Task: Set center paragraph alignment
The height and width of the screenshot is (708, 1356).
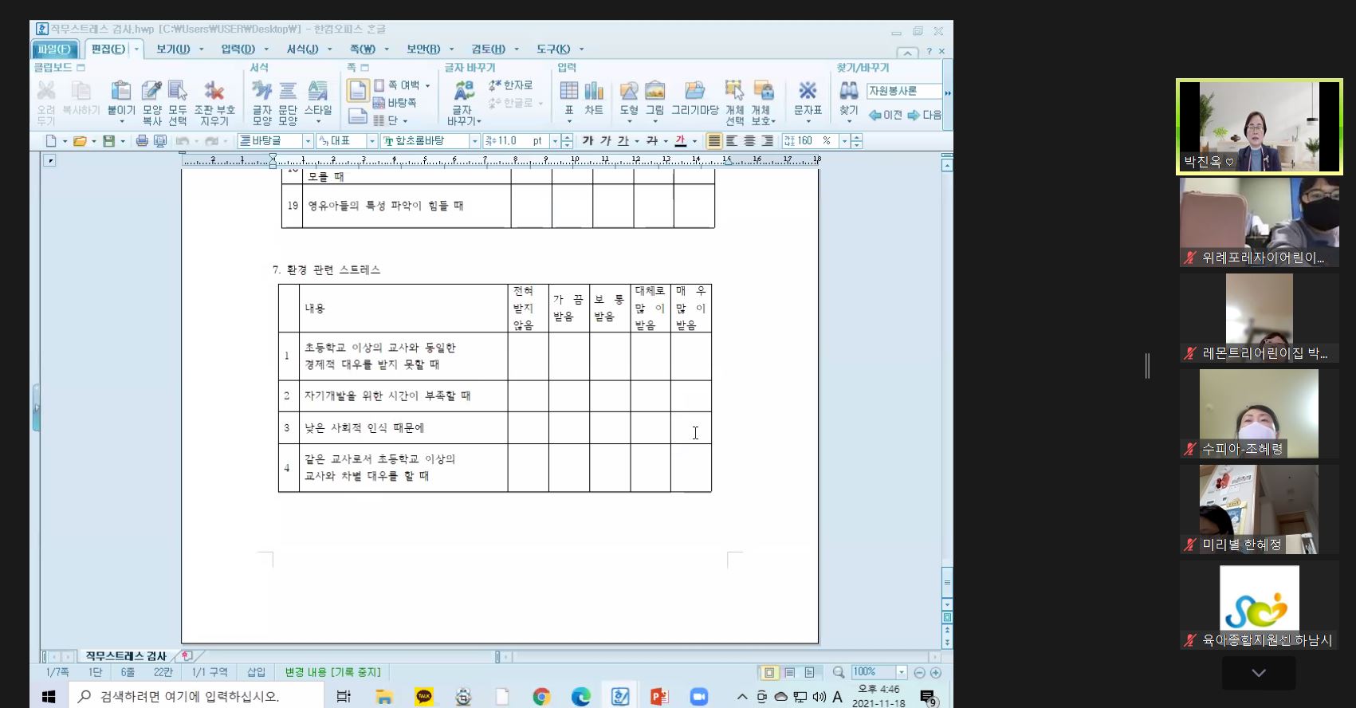Action: pos(749,141)
